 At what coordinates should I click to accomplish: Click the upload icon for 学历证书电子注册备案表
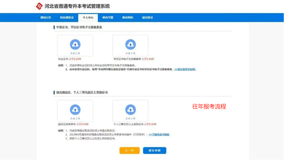click(130, 44)
